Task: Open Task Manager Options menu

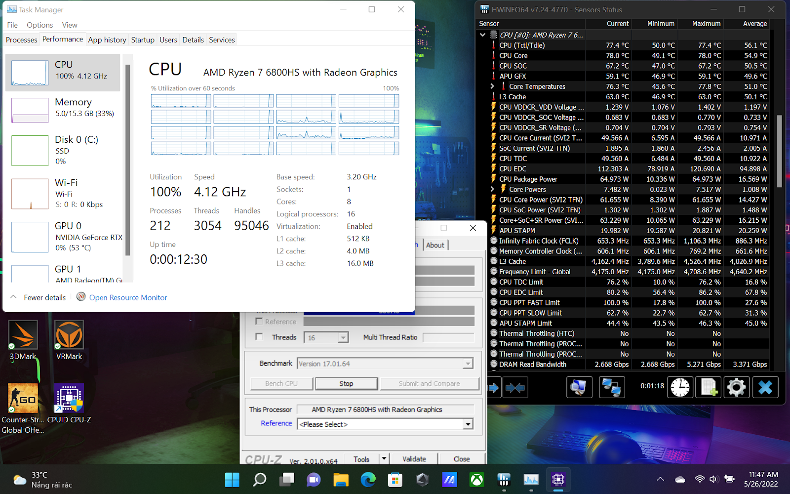Action: point(39,25)
